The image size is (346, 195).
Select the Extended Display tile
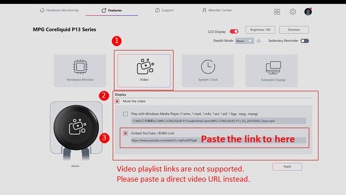271,71
